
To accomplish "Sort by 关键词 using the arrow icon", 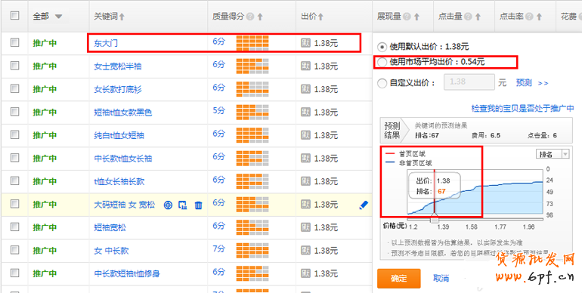I will pyautogui.click(x=122, y=17).
